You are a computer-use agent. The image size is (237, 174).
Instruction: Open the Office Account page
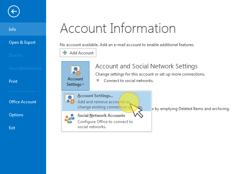click(x=23, y=102)
